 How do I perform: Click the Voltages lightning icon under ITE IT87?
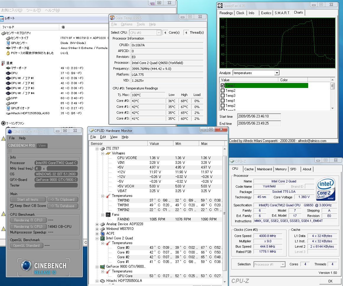[x=108, y=153]
